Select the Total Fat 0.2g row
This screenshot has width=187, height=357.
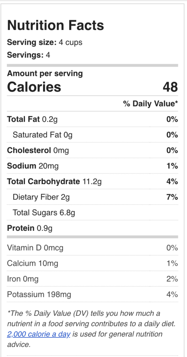pyautogui.click(x=92, y=119)
